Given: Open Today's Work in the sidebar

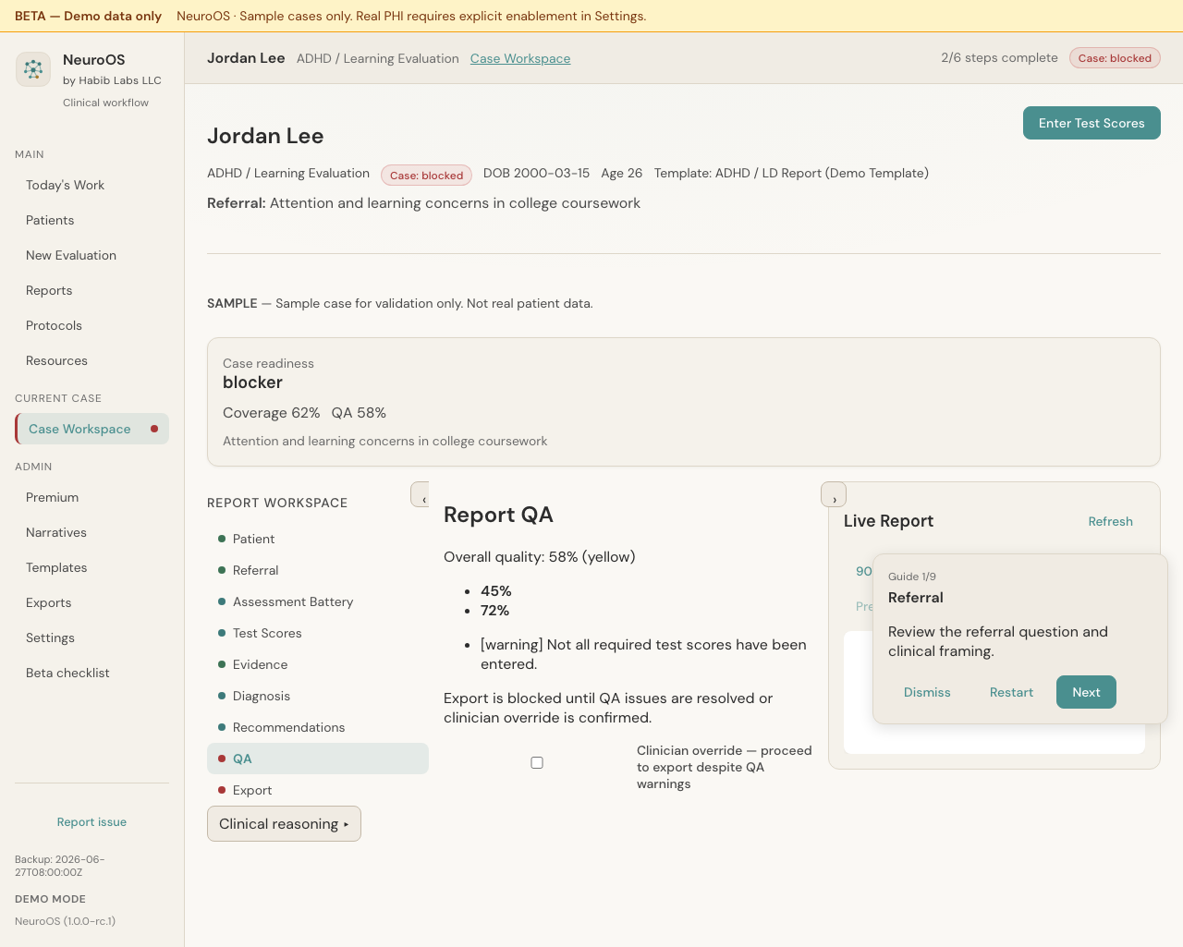Looking at the screenshot, I should tap(91, 185).
